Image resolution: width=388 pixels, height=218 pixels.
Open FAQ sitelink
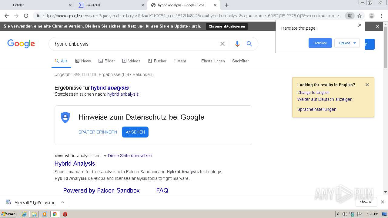click(x=162, y=190)
